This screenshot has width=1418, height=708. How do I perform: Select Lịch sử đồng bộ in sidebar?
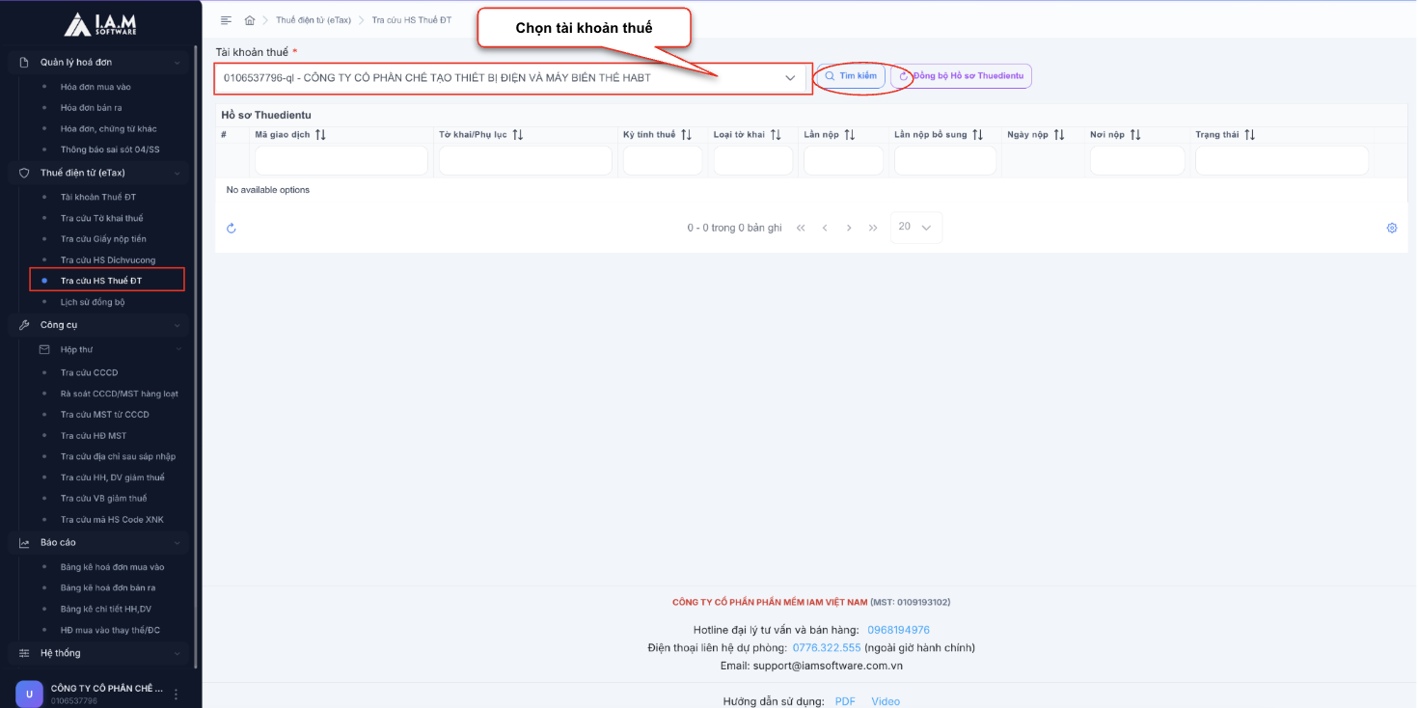point(93,303)
